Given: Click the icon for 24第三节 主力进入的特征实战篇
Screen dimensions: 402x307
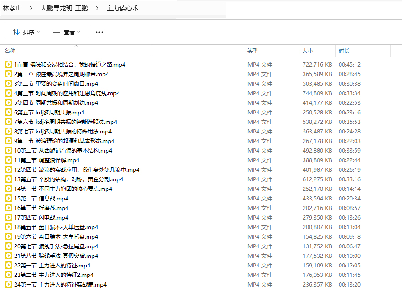Looking at the screenshot, I should [8, 284].
